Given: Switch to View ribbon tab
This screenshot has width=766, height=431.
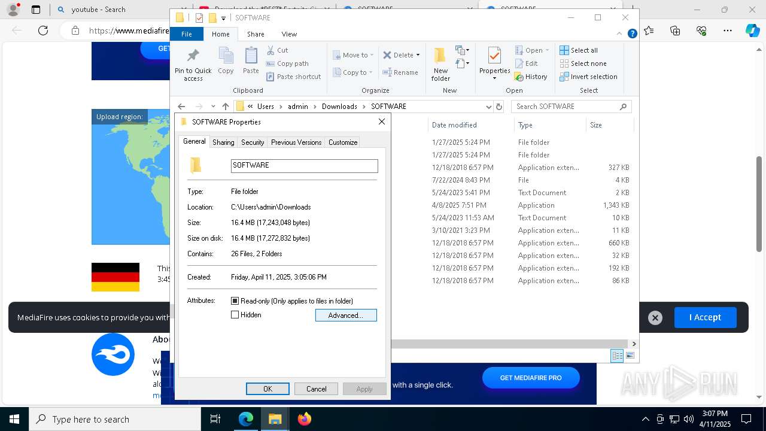Looking at the screenshot, I should (x=289, y=34).
